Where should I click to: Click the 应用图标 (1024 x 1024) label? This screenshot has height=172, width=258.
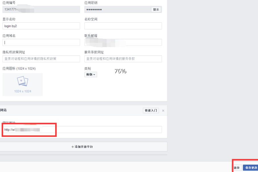pyautogui.click(x=19, y=68)
